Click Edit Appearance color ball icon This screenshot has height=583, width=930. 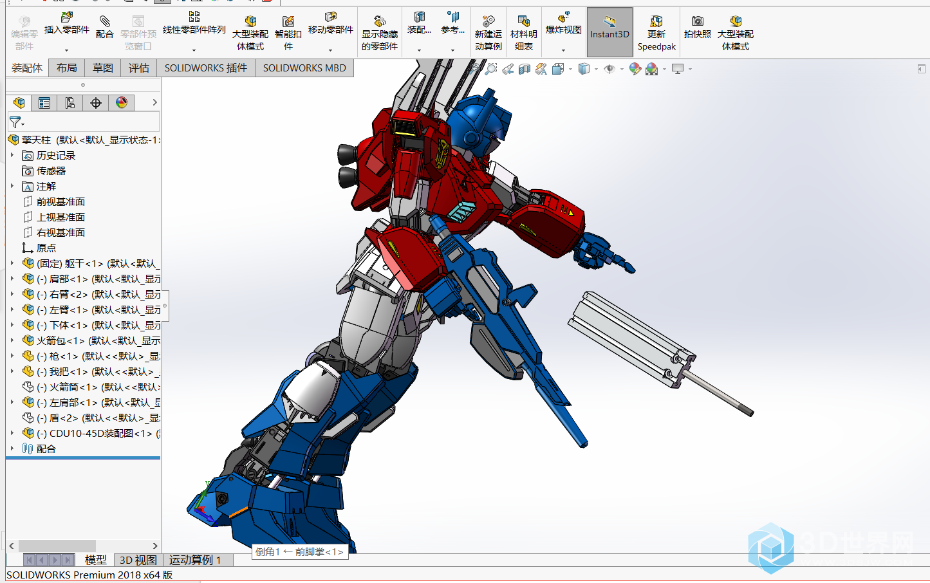635,69
